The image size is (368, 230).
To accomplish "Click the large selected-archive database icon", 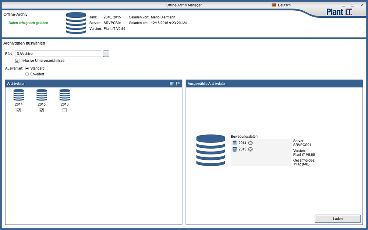I will pos(210,150).
